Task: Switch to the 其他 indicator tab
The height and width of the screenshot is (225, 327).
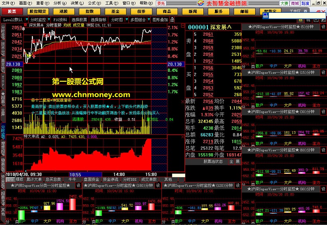Action: tap(168, 179)
